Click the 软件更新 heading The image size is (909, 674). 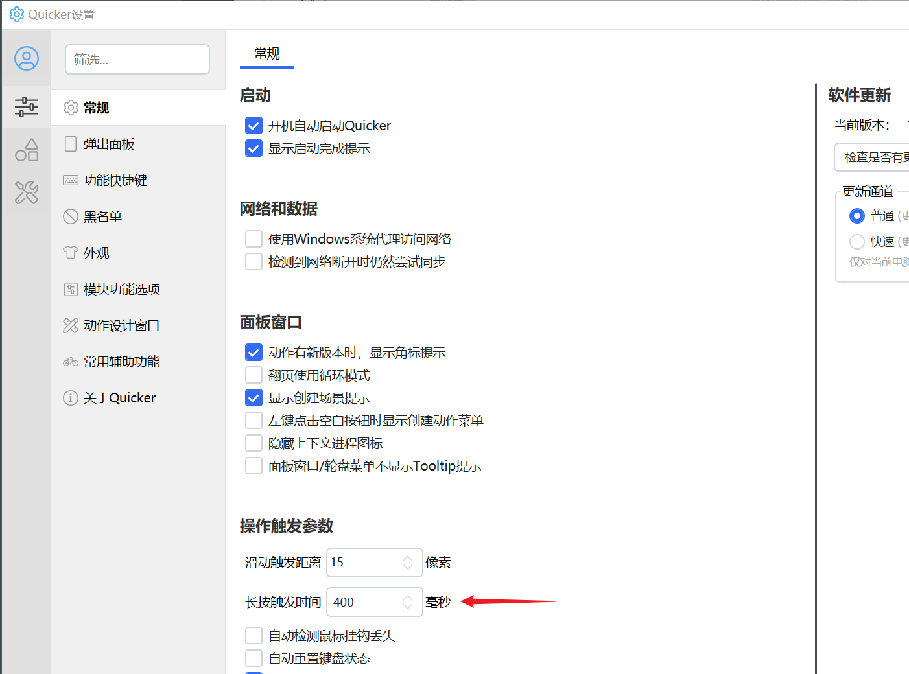(860, 96)
